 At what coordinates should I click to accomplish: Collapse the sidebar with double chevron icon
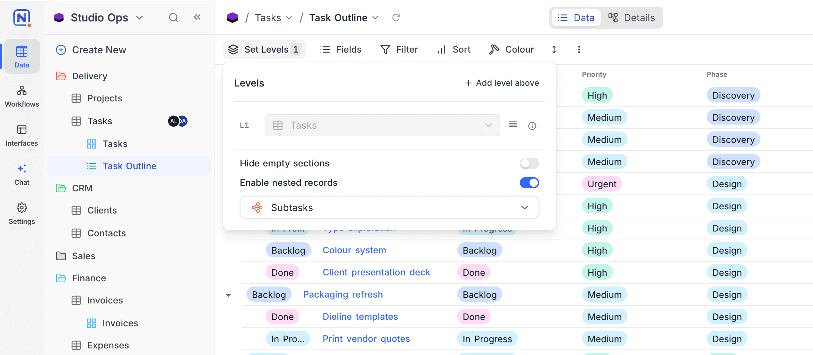197,17
